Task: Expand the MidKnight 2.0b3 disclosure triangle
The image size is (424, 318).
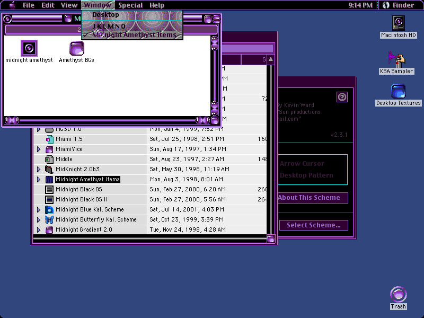Action: click(x=39, y=169)
